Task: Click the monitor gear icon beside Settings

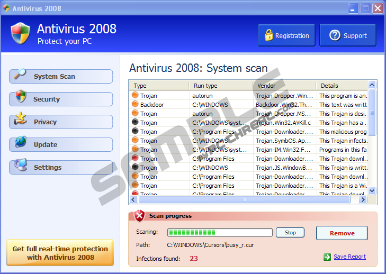Action: coord(21,165)
